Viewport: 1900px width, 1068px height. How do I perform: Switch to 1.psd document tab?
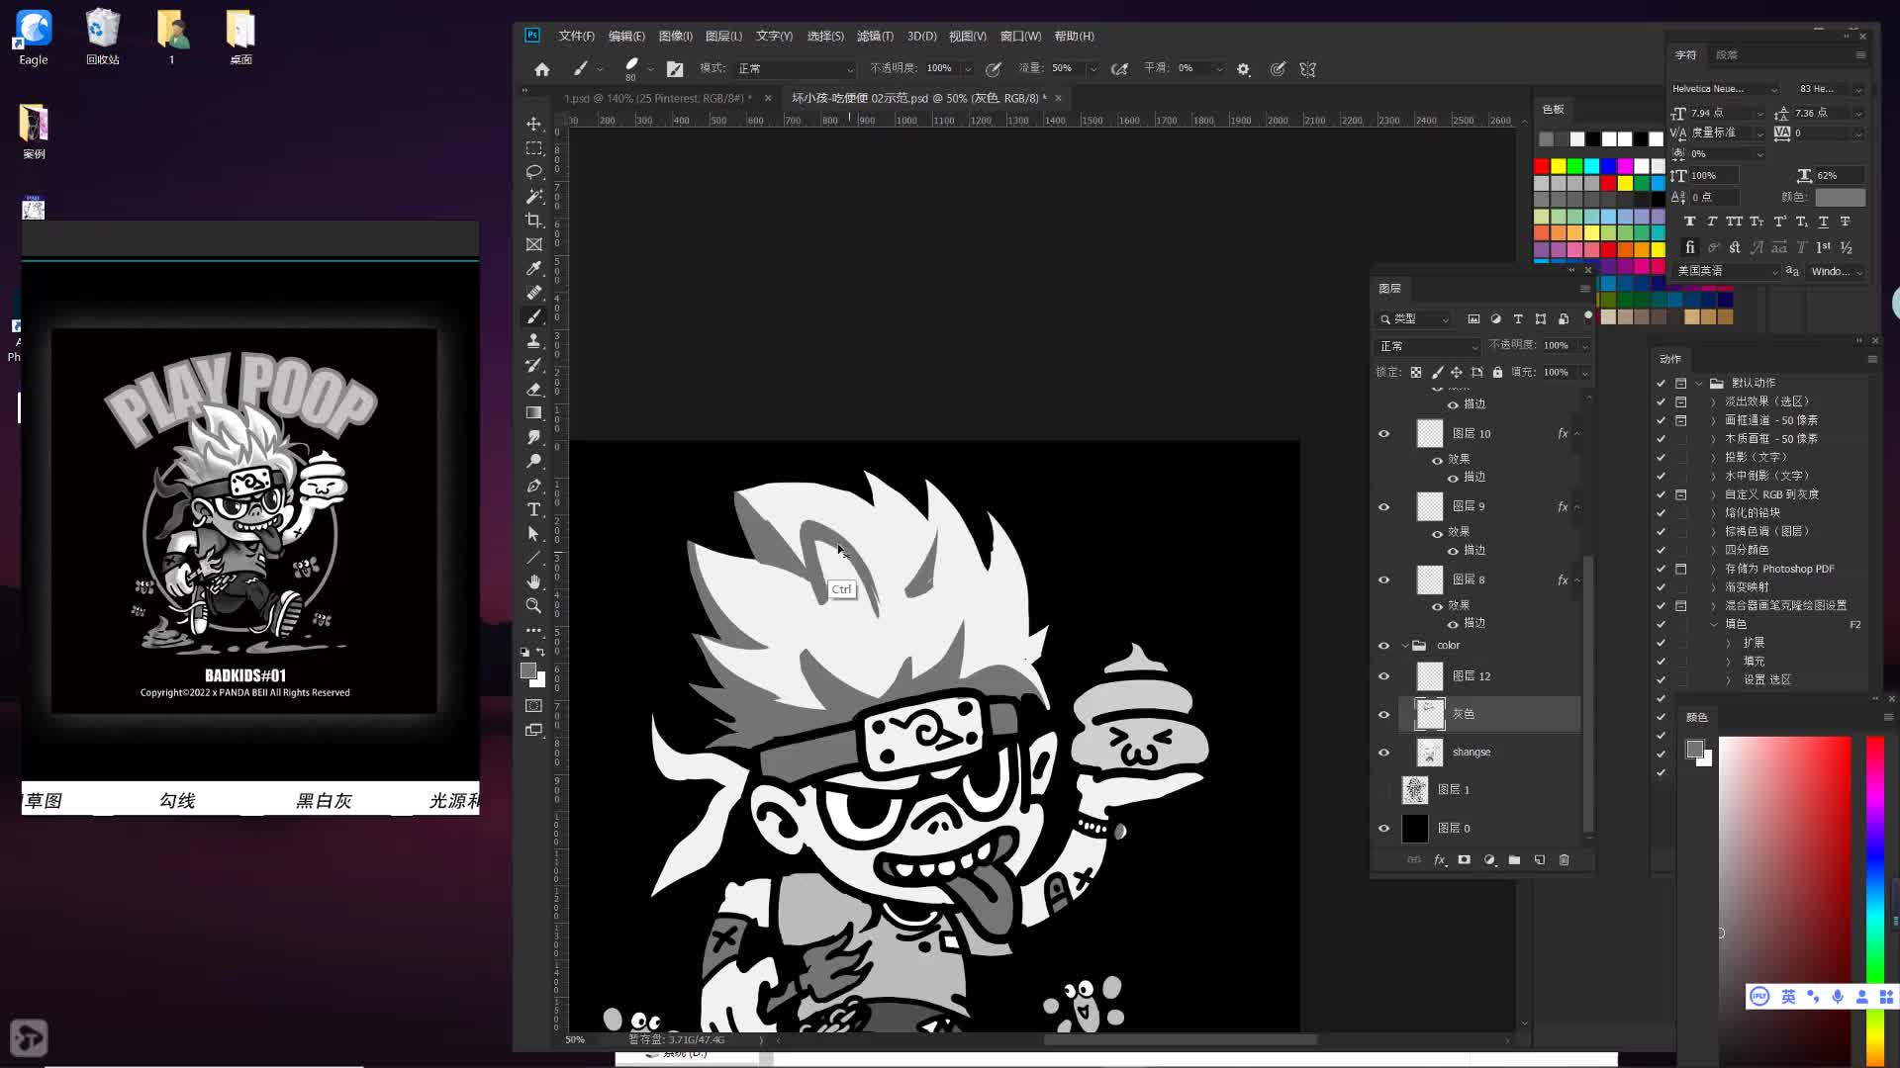656,98
